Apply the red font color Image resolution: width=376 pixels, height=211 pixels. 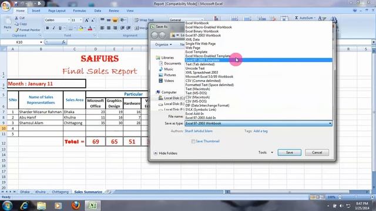(90, 28)
